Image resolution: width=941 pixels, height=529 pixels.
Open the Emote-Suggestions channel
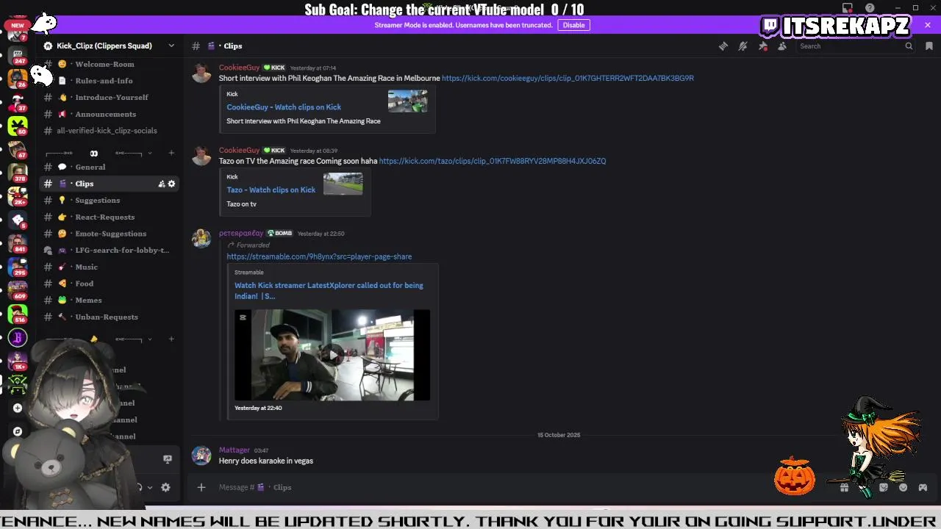pos(109,234)
